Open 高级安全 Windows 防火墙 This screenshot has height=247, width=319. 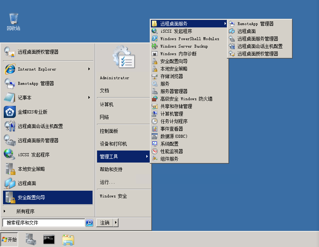point(189,99)
